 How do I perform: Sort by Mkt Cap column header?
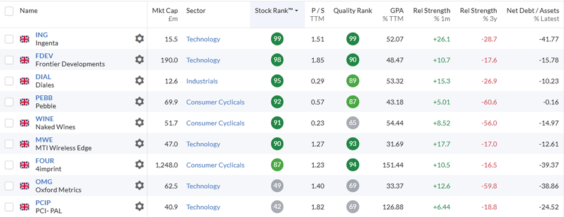coord(165,14)
